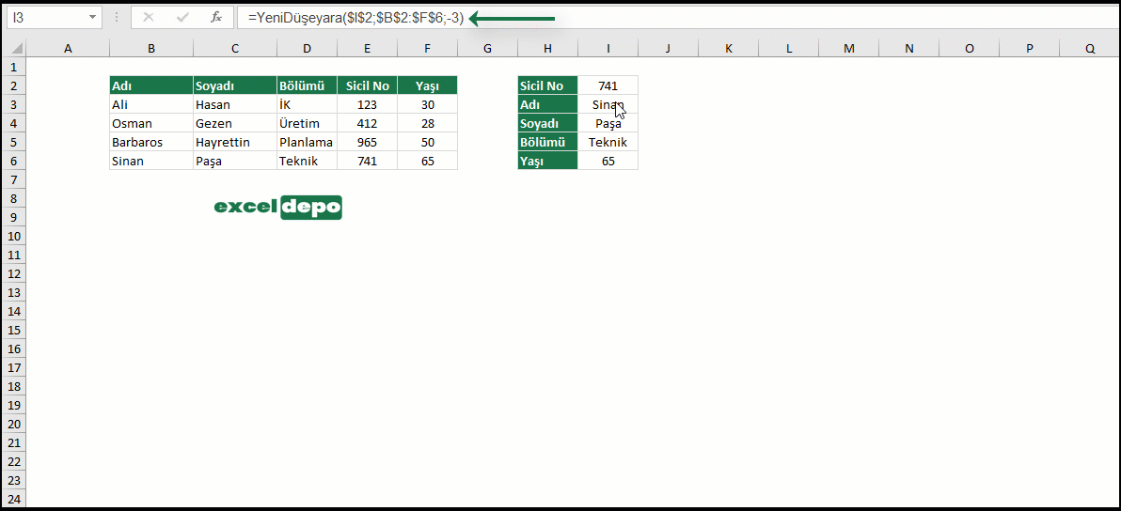Select column Q header

tap(1090, 49)
